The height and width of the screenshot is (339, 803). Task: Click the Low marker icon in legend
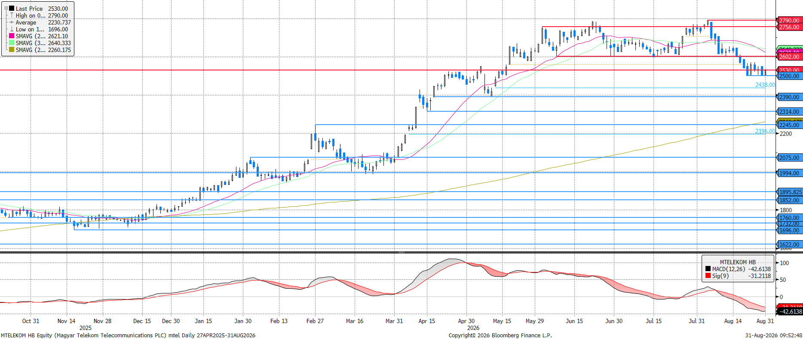click(x=12, y=29)
